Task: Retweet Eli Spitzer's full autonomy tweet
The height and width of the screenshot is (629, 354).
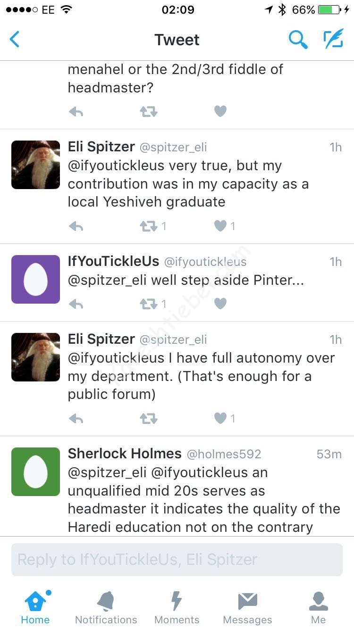Action: click(x=148, y=418)
